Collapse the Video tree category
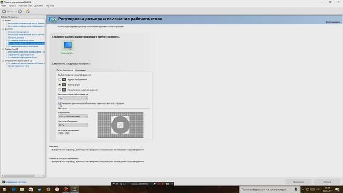 point(3,20)
